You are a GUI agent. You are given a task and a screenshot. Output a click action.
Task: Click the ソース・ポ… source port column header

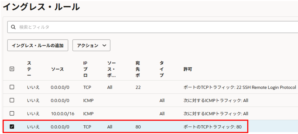111,69
